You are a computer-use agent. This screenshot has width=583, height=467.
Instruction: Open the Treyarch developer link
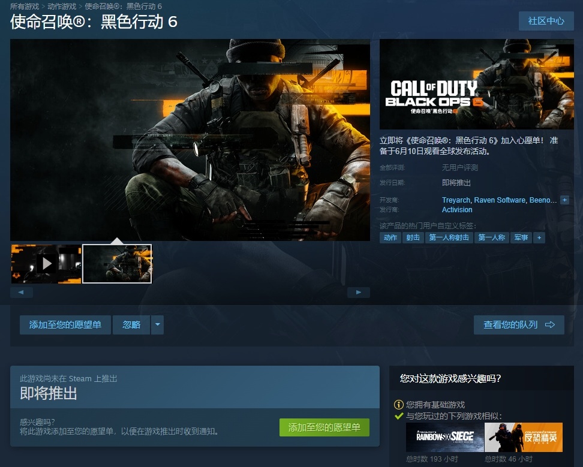coord(456,200)
